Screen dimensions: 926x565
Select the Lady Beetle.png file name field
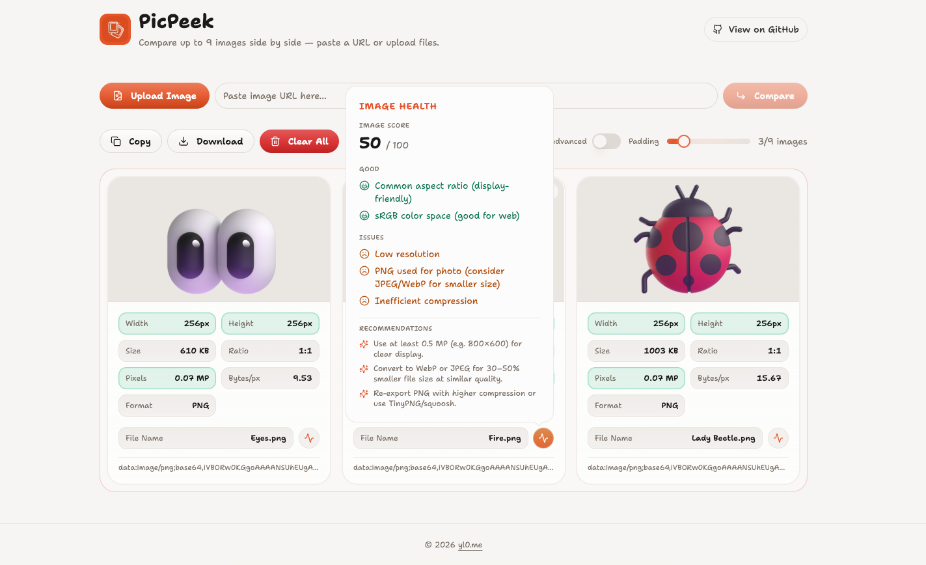click(x=675, y=438)
